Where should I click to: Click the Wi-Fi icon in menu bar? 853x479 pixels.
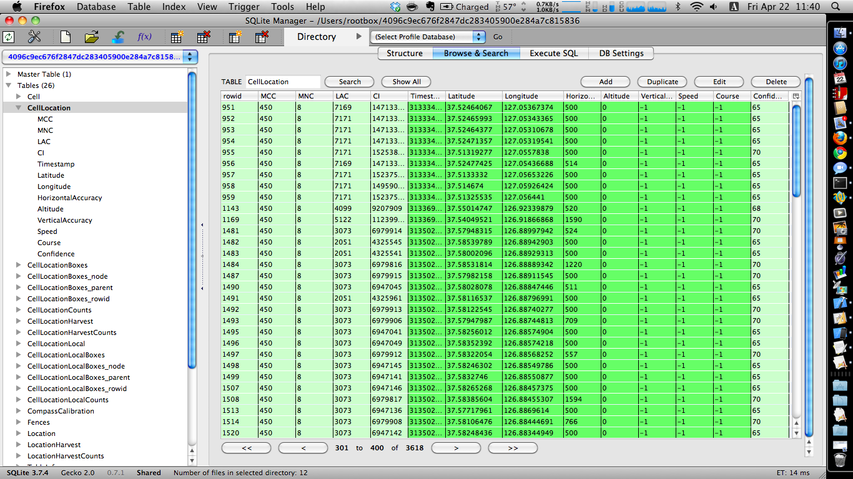[x=696, y=7]
